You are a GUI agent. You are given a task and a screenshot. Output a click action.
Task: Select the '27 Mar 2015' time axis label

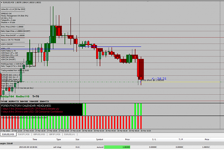(x=5, y=131)
